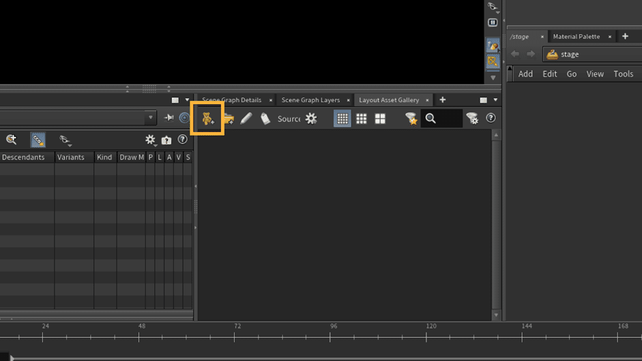
Task: Click the gallery scrollbar down arrow
Action: pyautogui.click(x=496, y=315)
